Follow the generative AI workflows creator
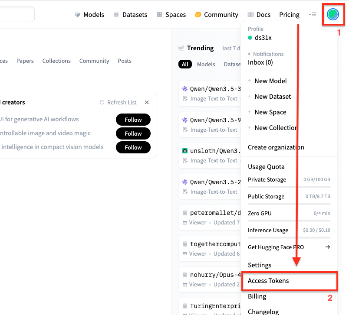Viewport: 349px width, 315px height. [133, 120]
